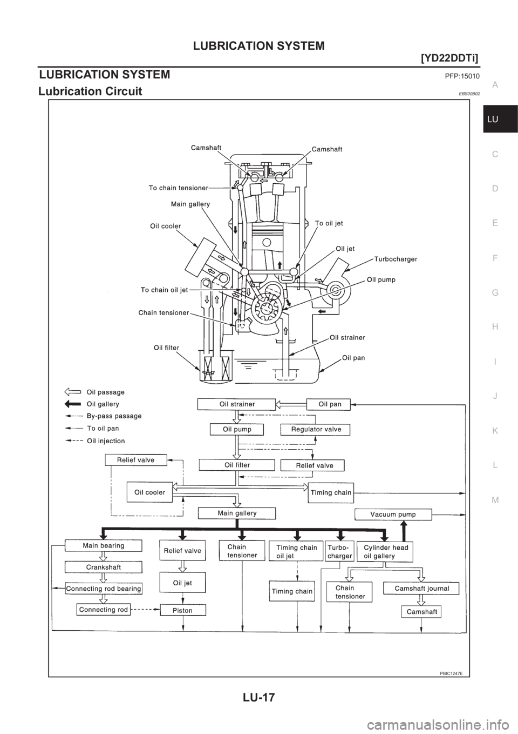This screenshot has height=734, width=518.
Task: Click the Oil pan flowchart box
Action: click(328, 404)
